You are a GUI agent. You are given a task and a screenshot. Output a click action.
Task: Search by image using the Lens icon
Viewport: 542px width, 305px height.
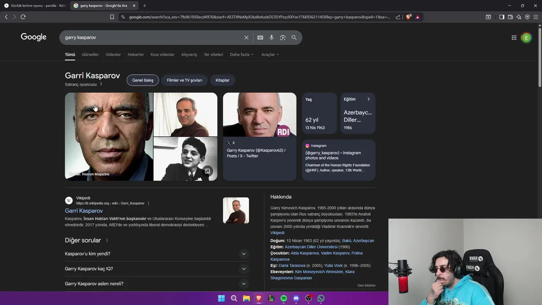[x=283, y=38]
